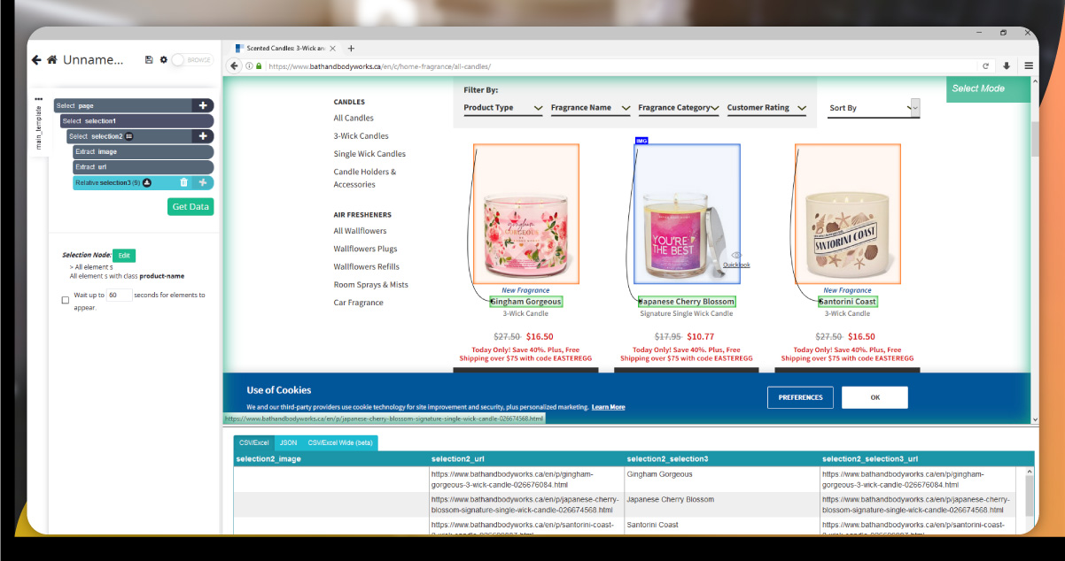Click Learn More in the cookies banner
Image resolution: width=1065 pixels, height=561 pixels.
pyautogui.click(x=610, y=406)
